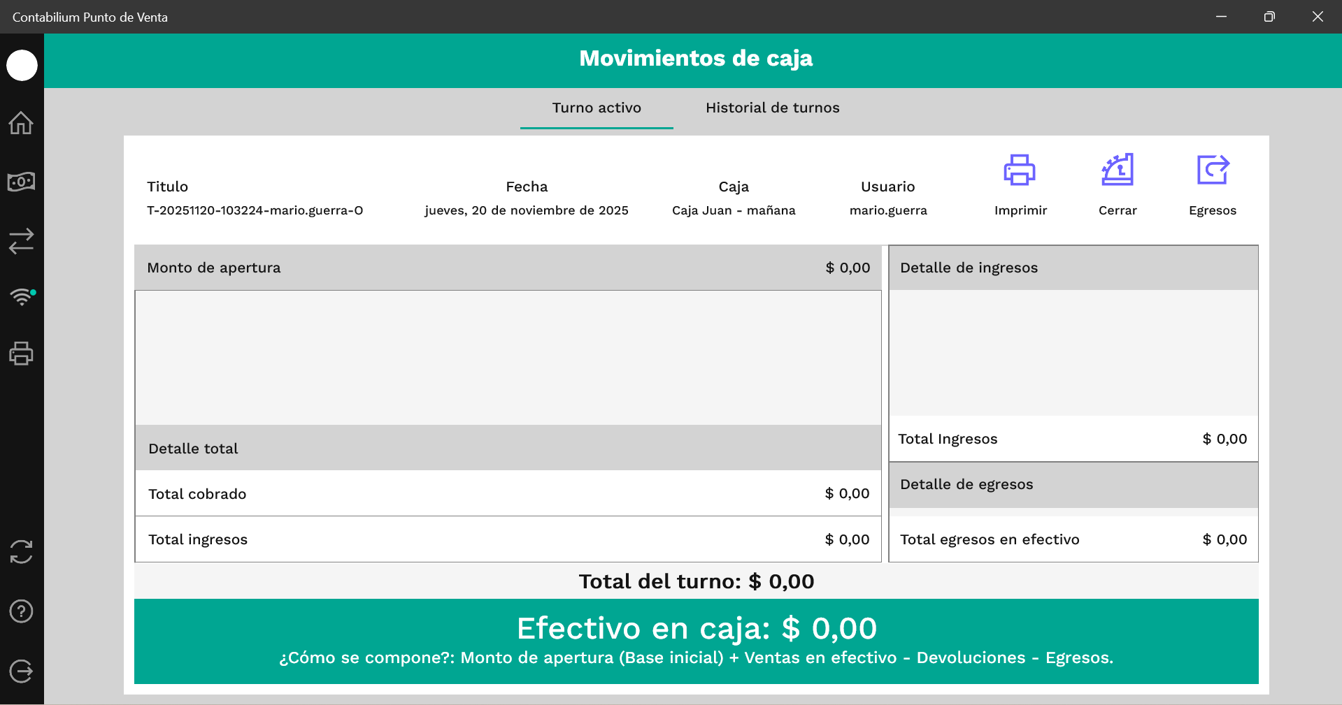Click the Detalle de ingresos header
The image size is (1342, 705).
tap(1073, 268)
